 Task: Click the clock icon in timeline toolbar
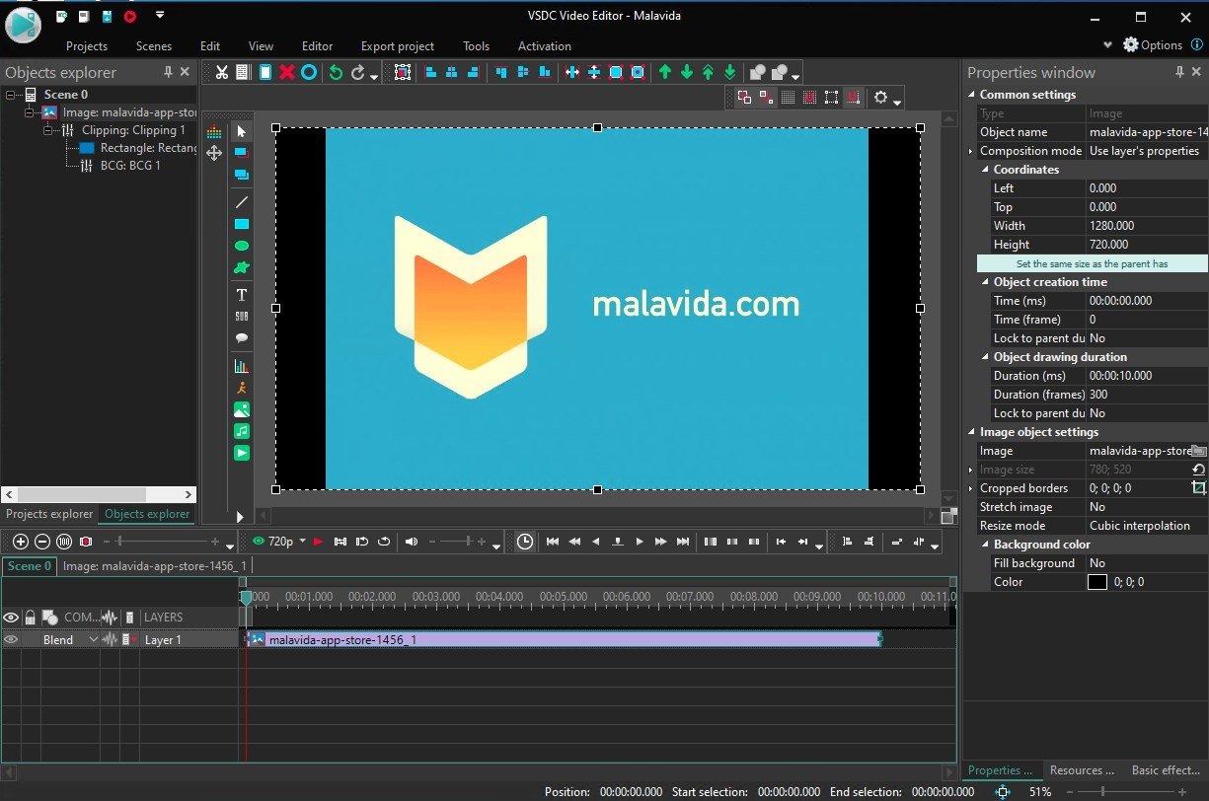tap(525, 542)
